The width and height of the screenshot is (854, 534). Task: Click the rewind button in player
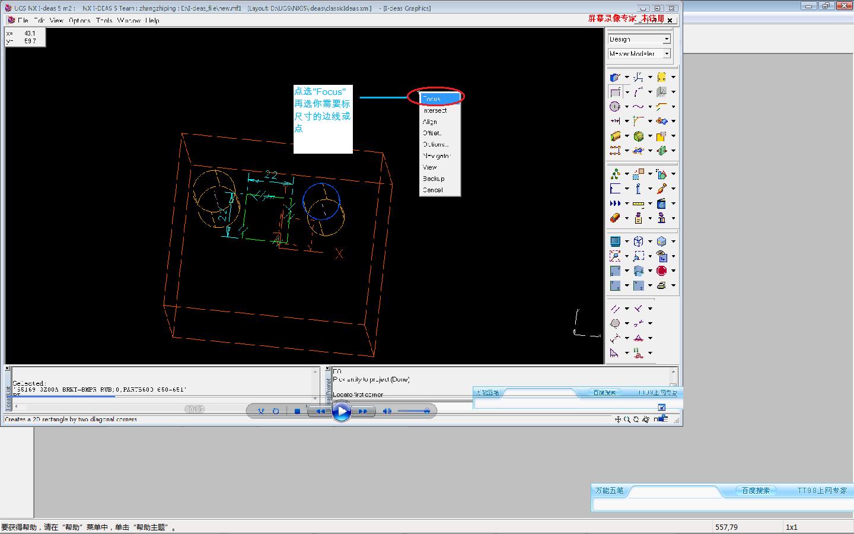coord(320,411)
